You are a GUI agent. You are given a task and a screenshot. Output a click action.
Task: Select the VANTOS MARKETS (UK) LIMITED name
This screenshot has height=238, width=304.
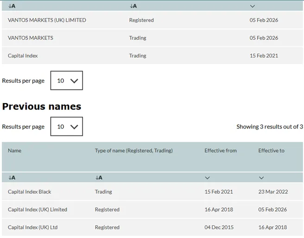[47, 20]
